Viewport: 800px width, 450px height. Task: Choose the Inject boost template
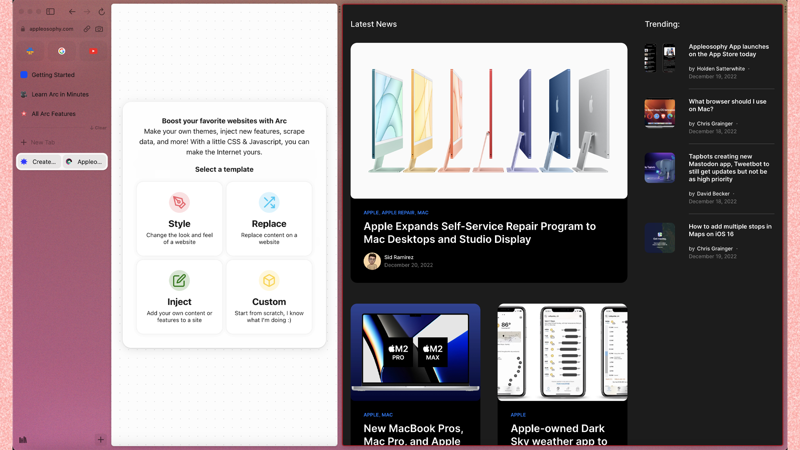[x=180, y=297]
